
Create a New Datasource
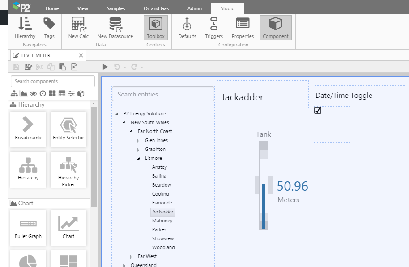point(115,28)
